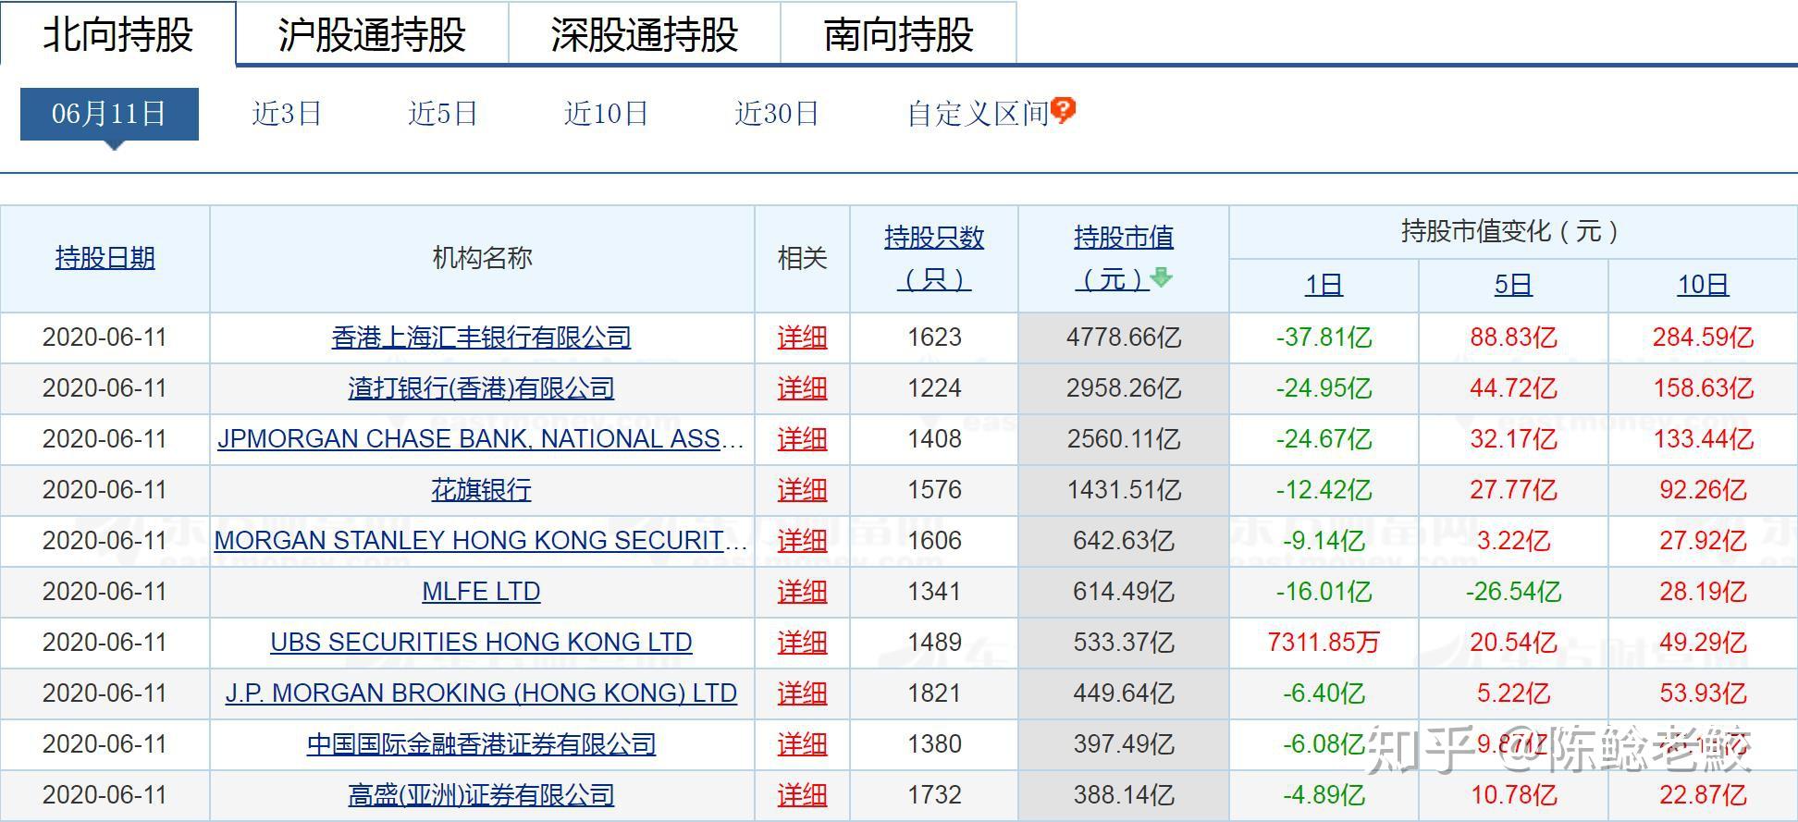
Task: Click the -24.67亿 one-day change value
Action: pyautogui.click(x=1324, y=439)
